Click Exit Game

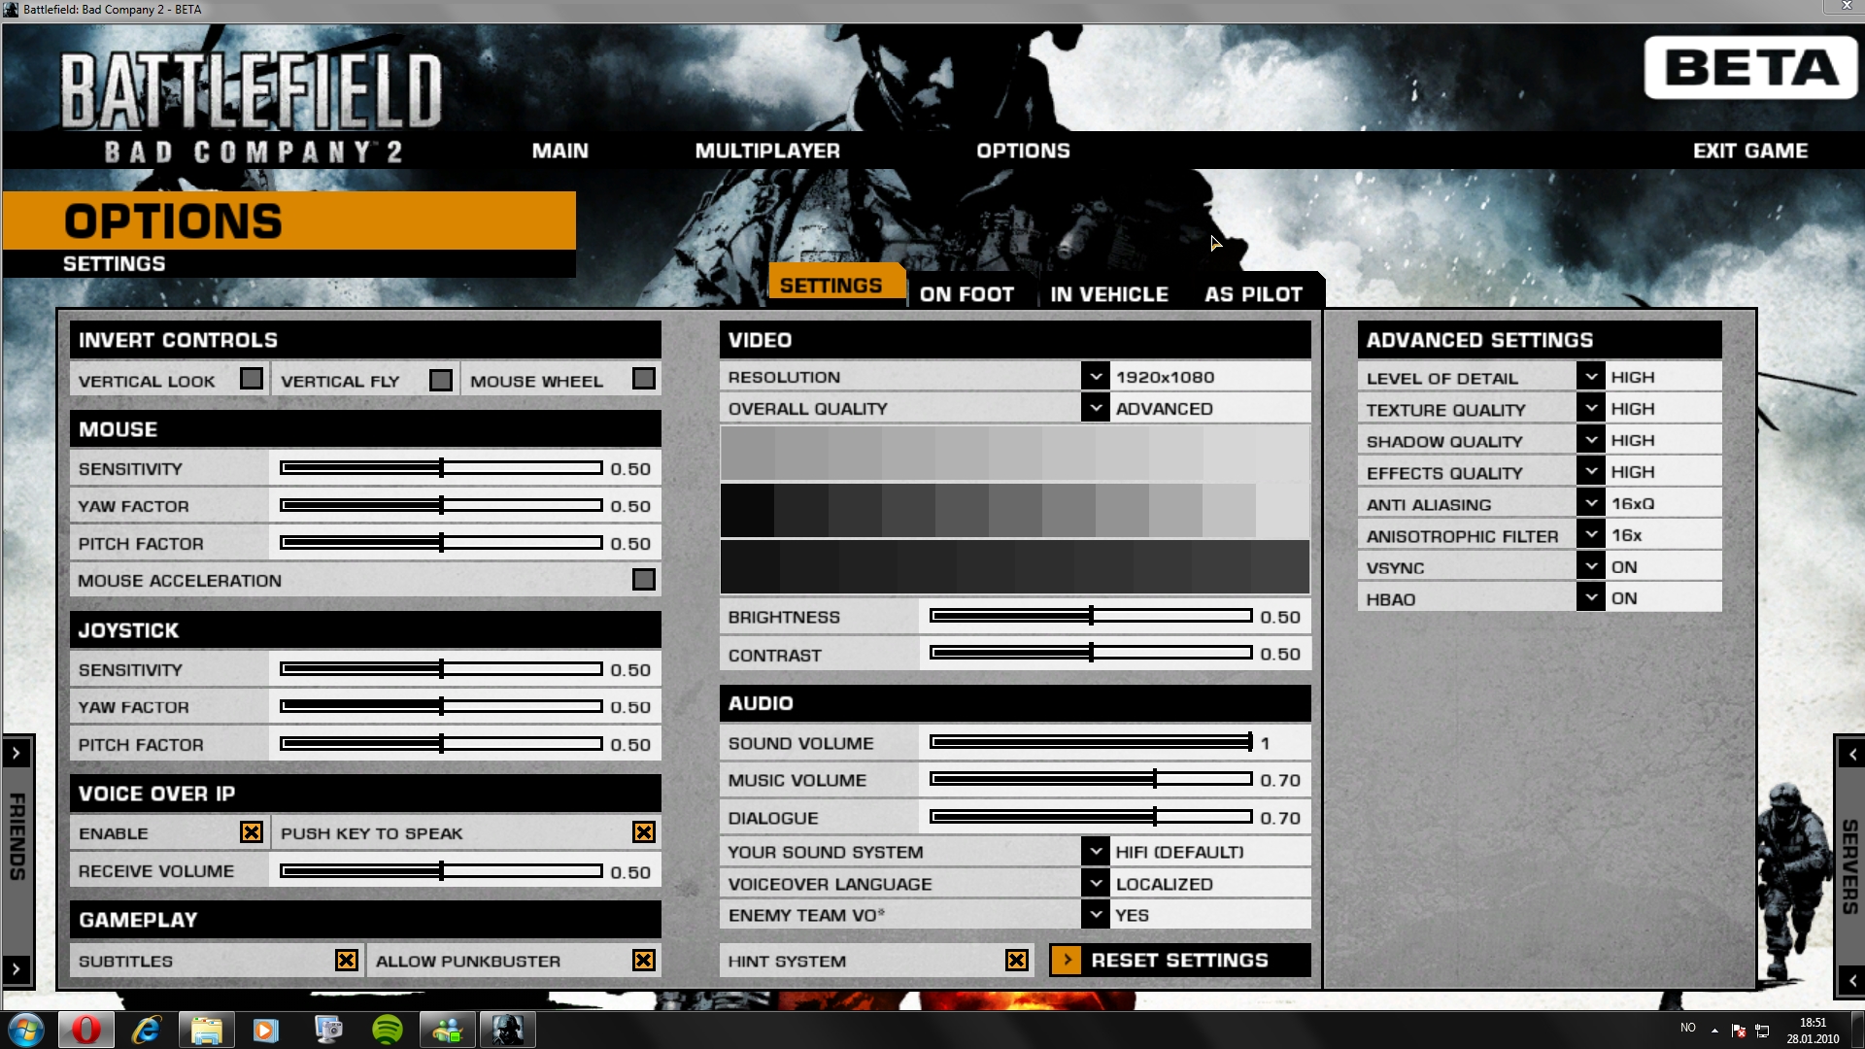coord(1750,151)
